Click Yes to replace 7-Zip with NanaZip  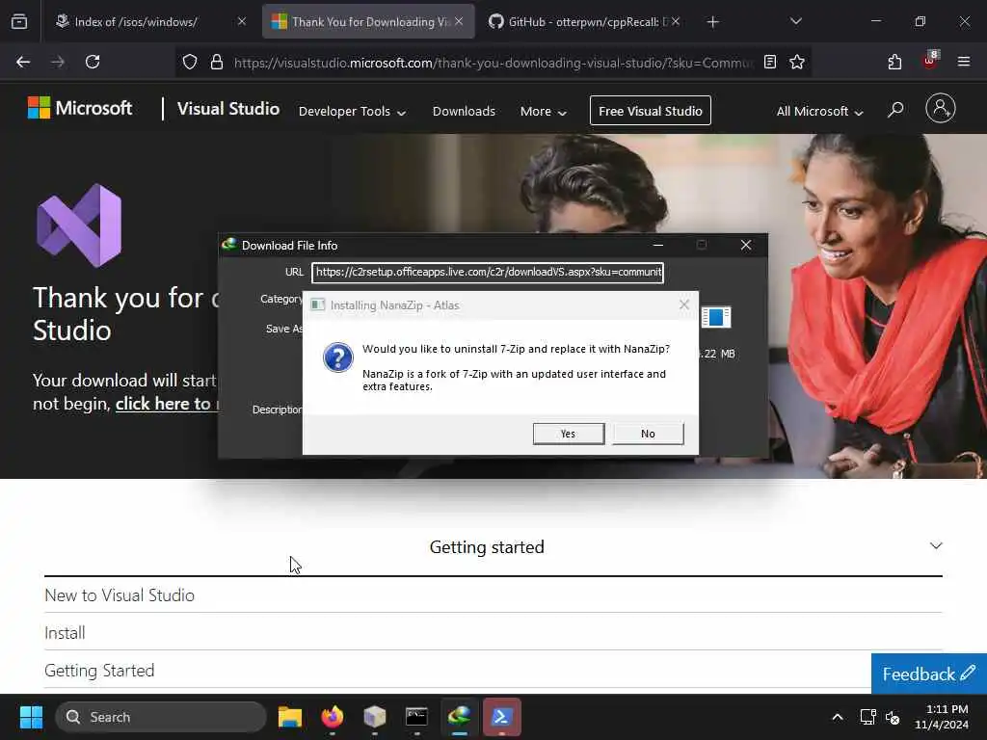(569, 434)
